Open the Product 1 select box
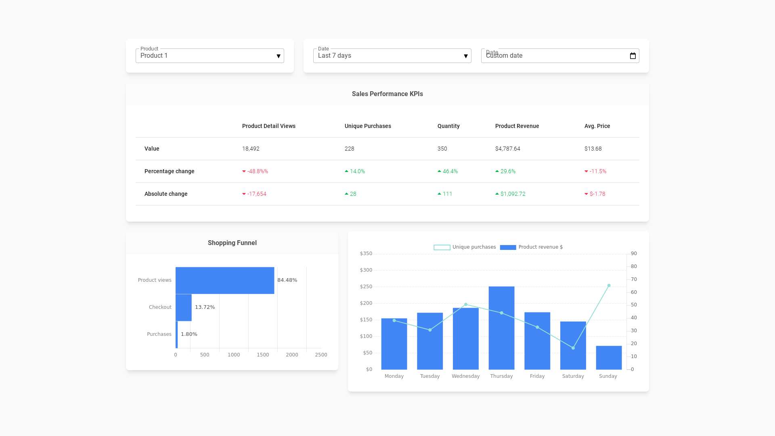Image resolution: width=775 pixels, height=436 pixels. click(202, 56)
